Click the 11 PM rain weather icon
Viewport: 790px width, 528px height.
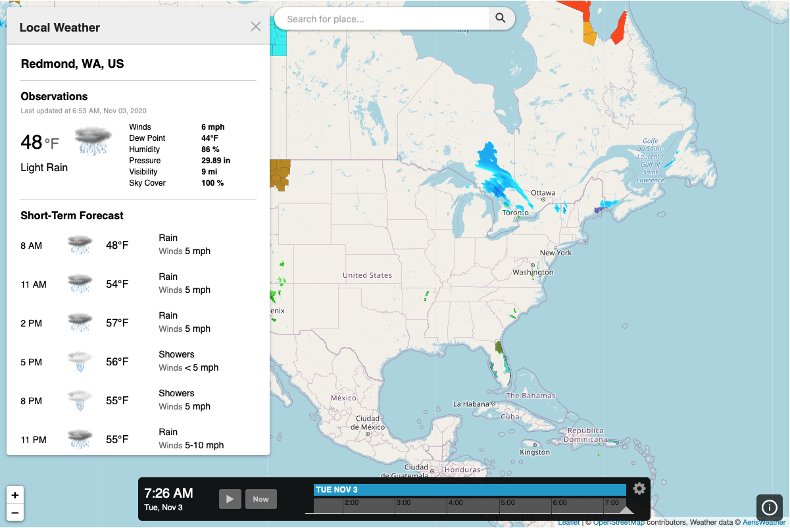(x=79, y=438)
